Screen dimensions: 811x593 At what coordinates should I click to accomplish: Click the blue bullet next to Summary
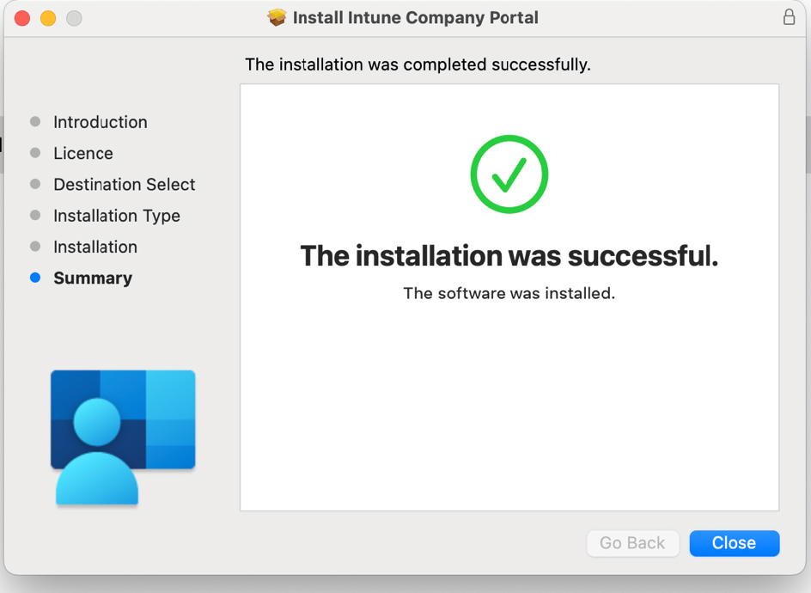[x=35, y=278]
